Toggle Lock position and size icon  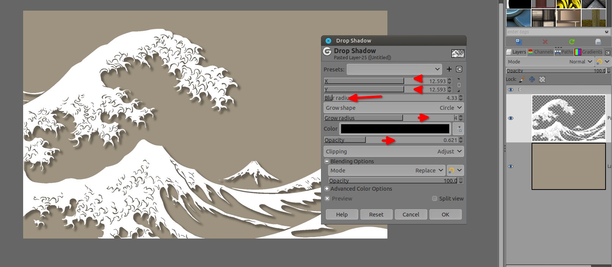coord(532,79)
